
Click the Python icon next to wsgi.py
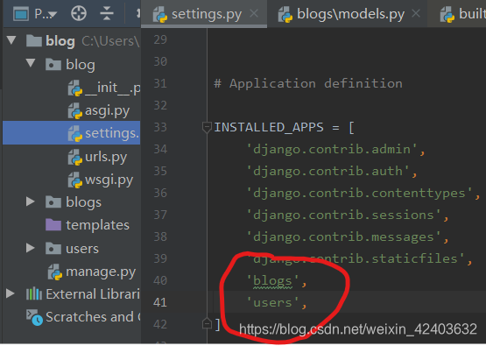[75, 180]
